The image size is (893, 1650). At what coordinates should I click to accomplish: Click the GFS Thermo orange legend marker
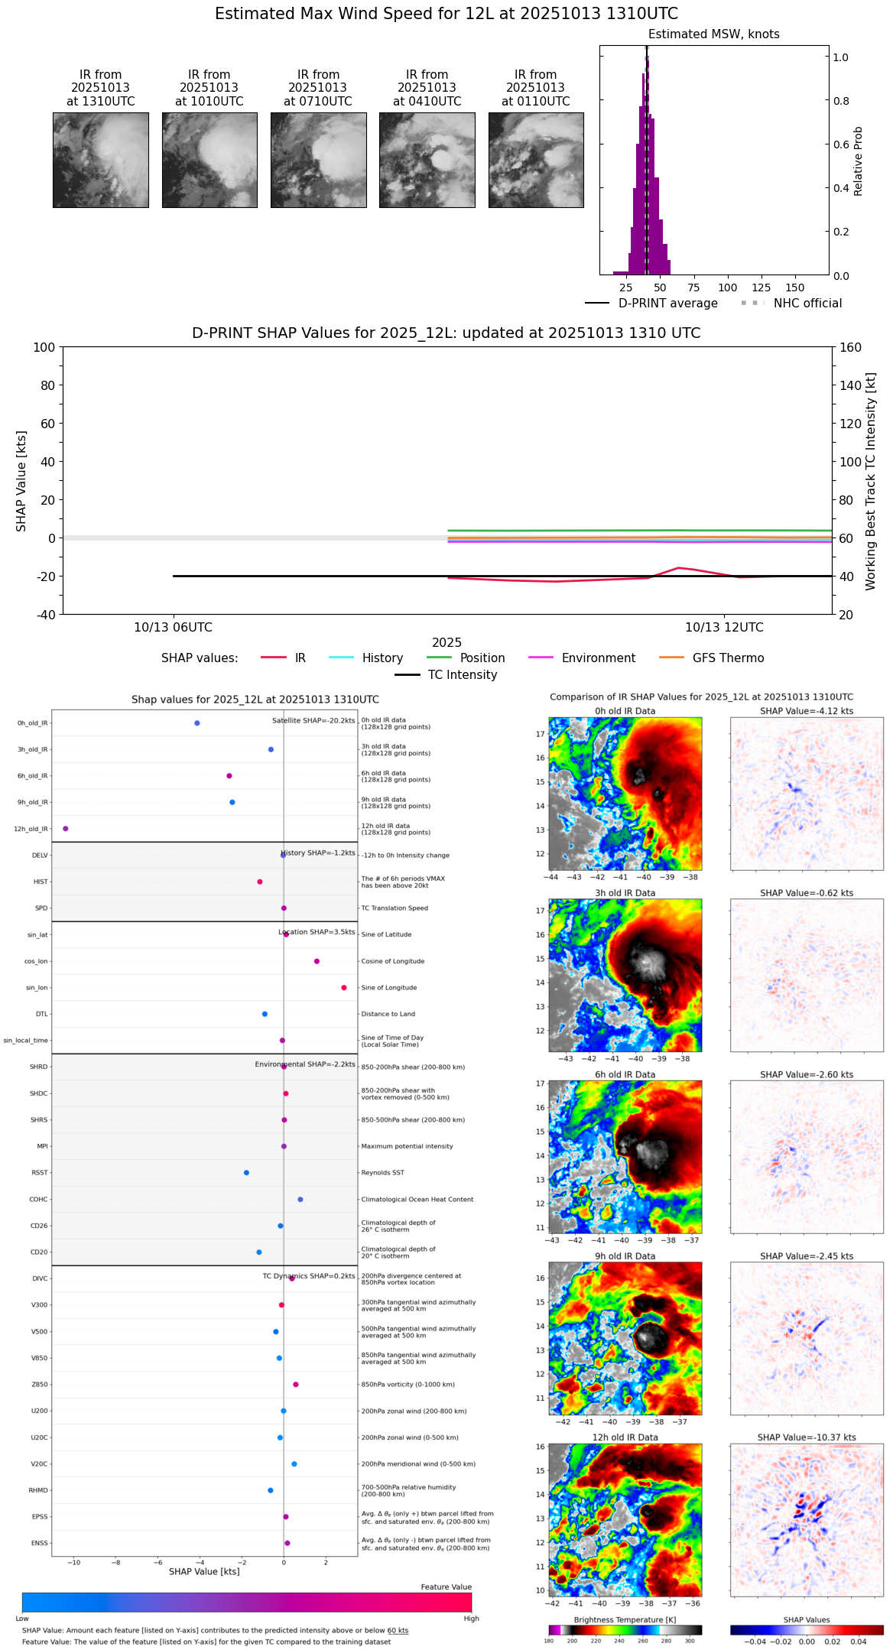671,658
